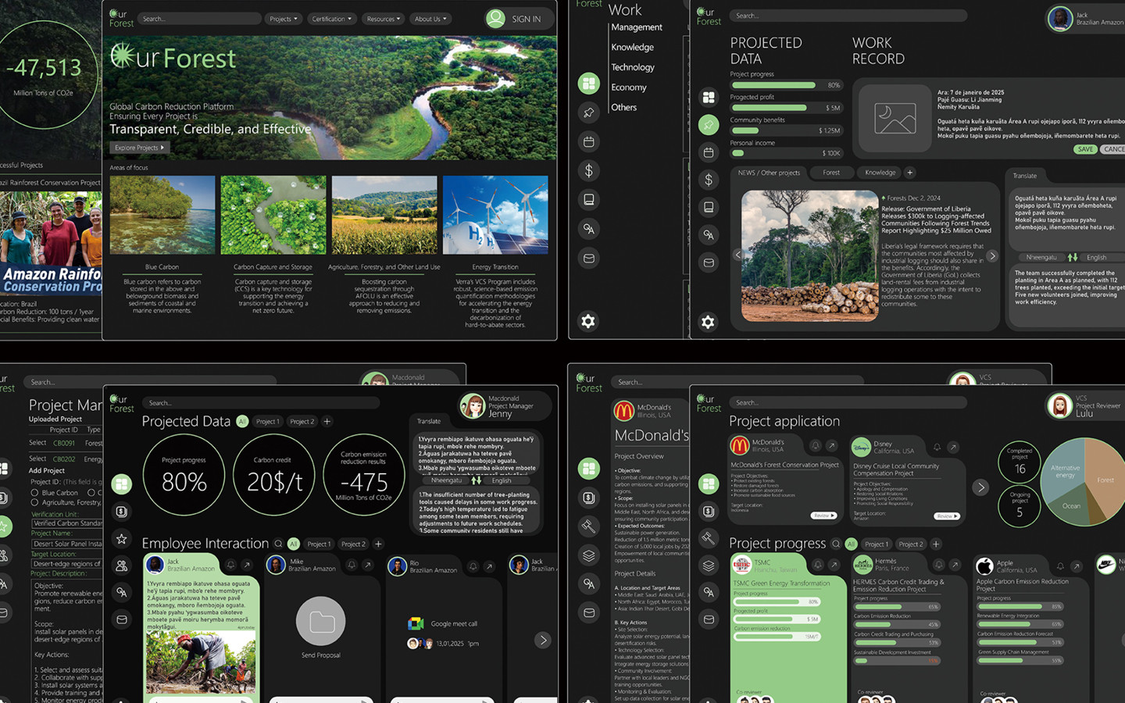
Task: Click the Google Meet call icon in Rio's card
Action: pos(416,623)
